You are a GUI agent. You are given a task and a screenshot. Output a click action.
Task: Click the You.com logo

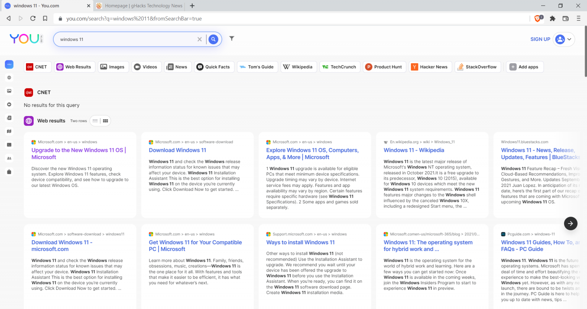26,39
